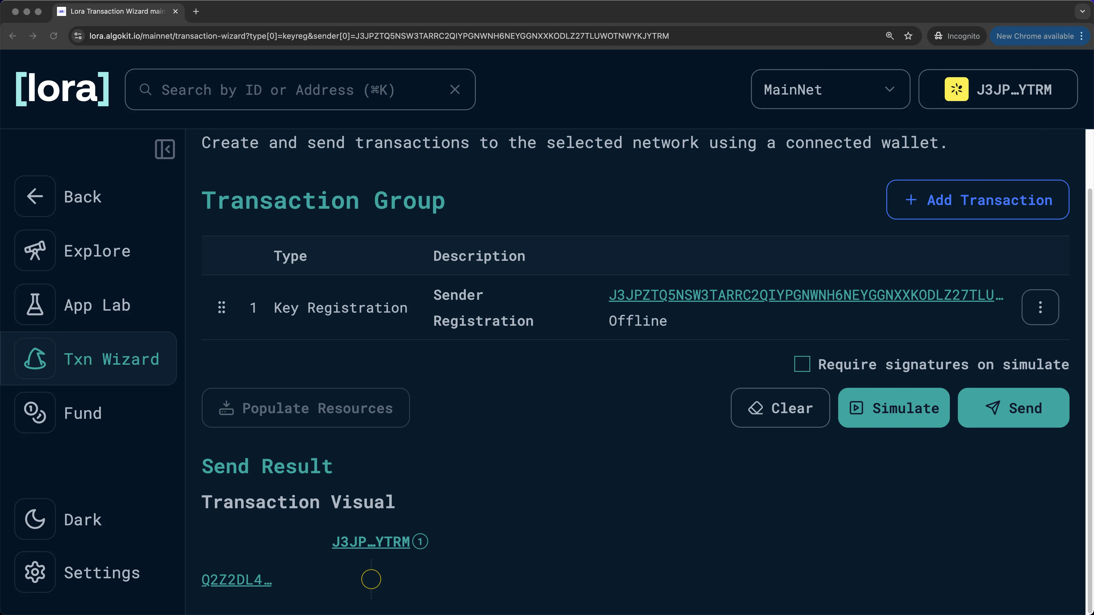This screenshot has height=615, width=1094.
Task: Enable Require signatures on simulate checkbox
Action: [x=802, y=364]
